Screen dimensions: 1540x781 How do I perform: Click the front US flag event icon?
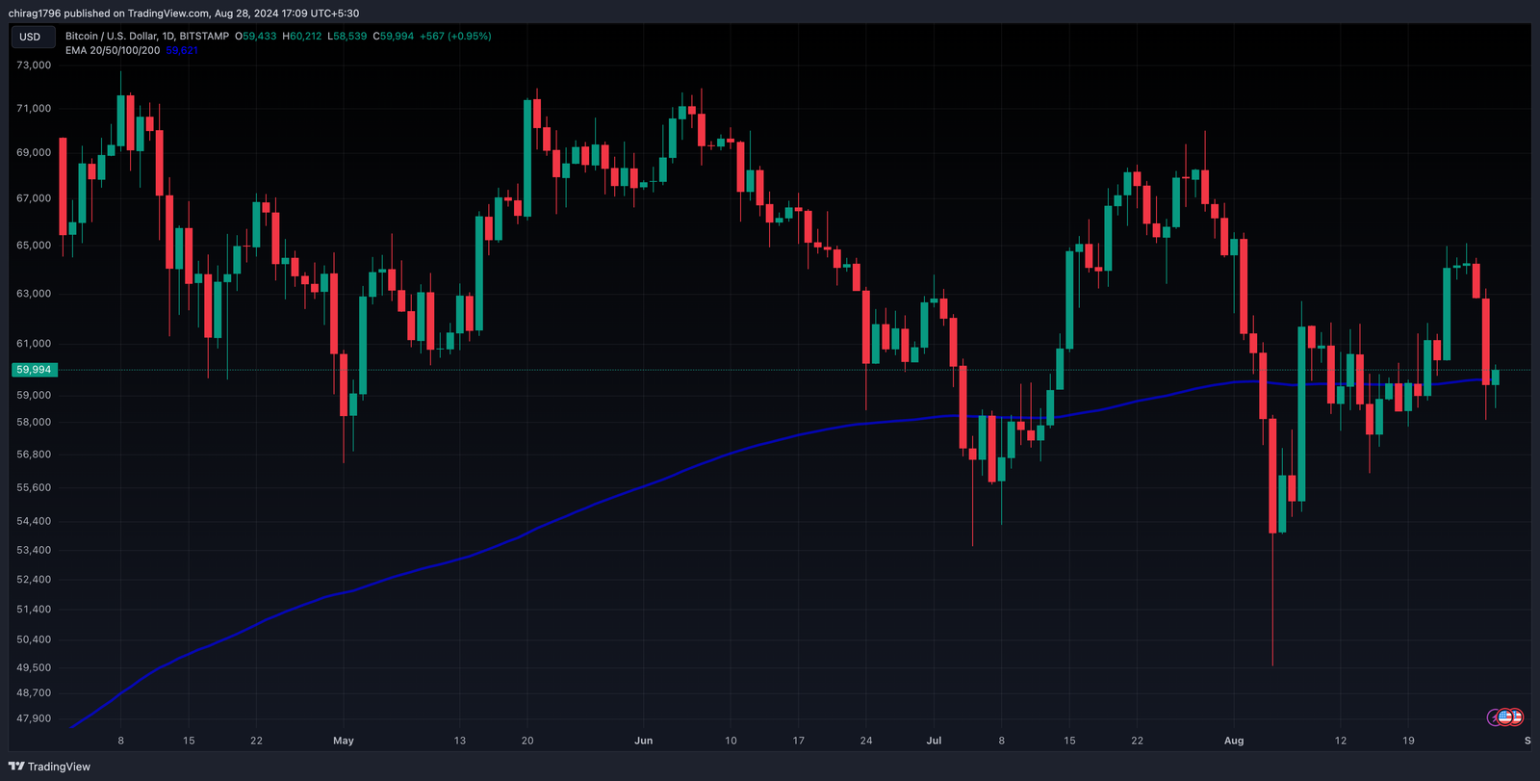point(1505,717)
